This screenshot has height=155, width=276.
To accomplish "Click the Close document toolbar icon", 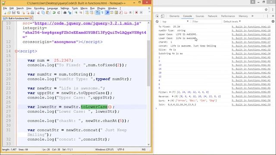I will (23, 12).
